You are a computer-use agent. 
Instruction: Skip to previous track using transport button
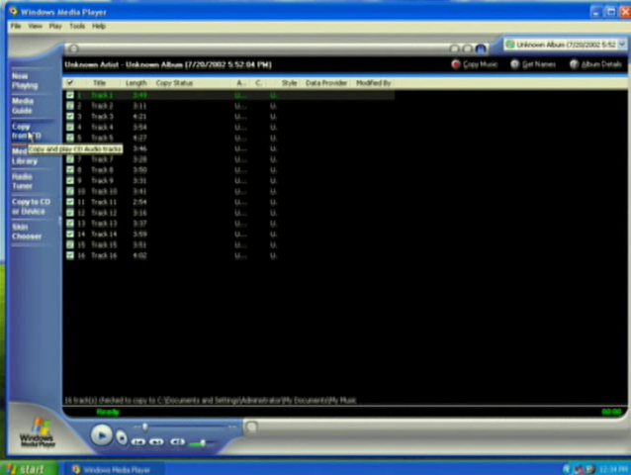point(138,442)
